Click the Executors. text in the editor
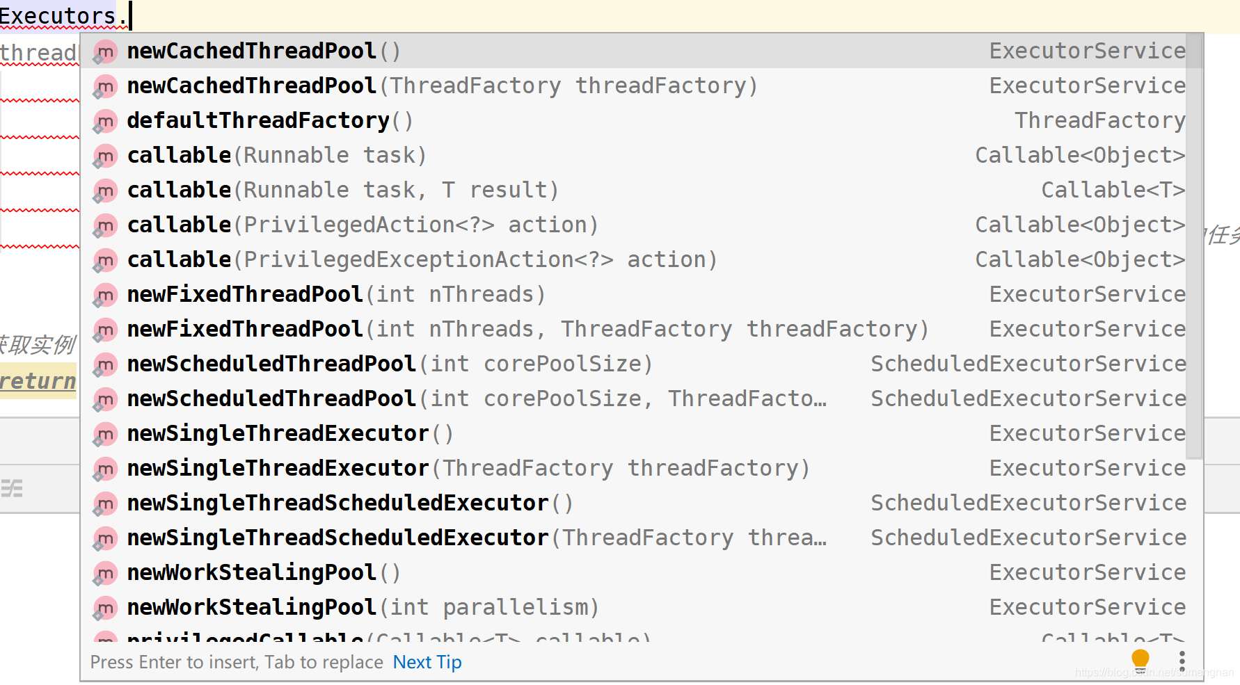Image resolution: width=1240 pixels, height=685 pixels. tap(61, 14)
